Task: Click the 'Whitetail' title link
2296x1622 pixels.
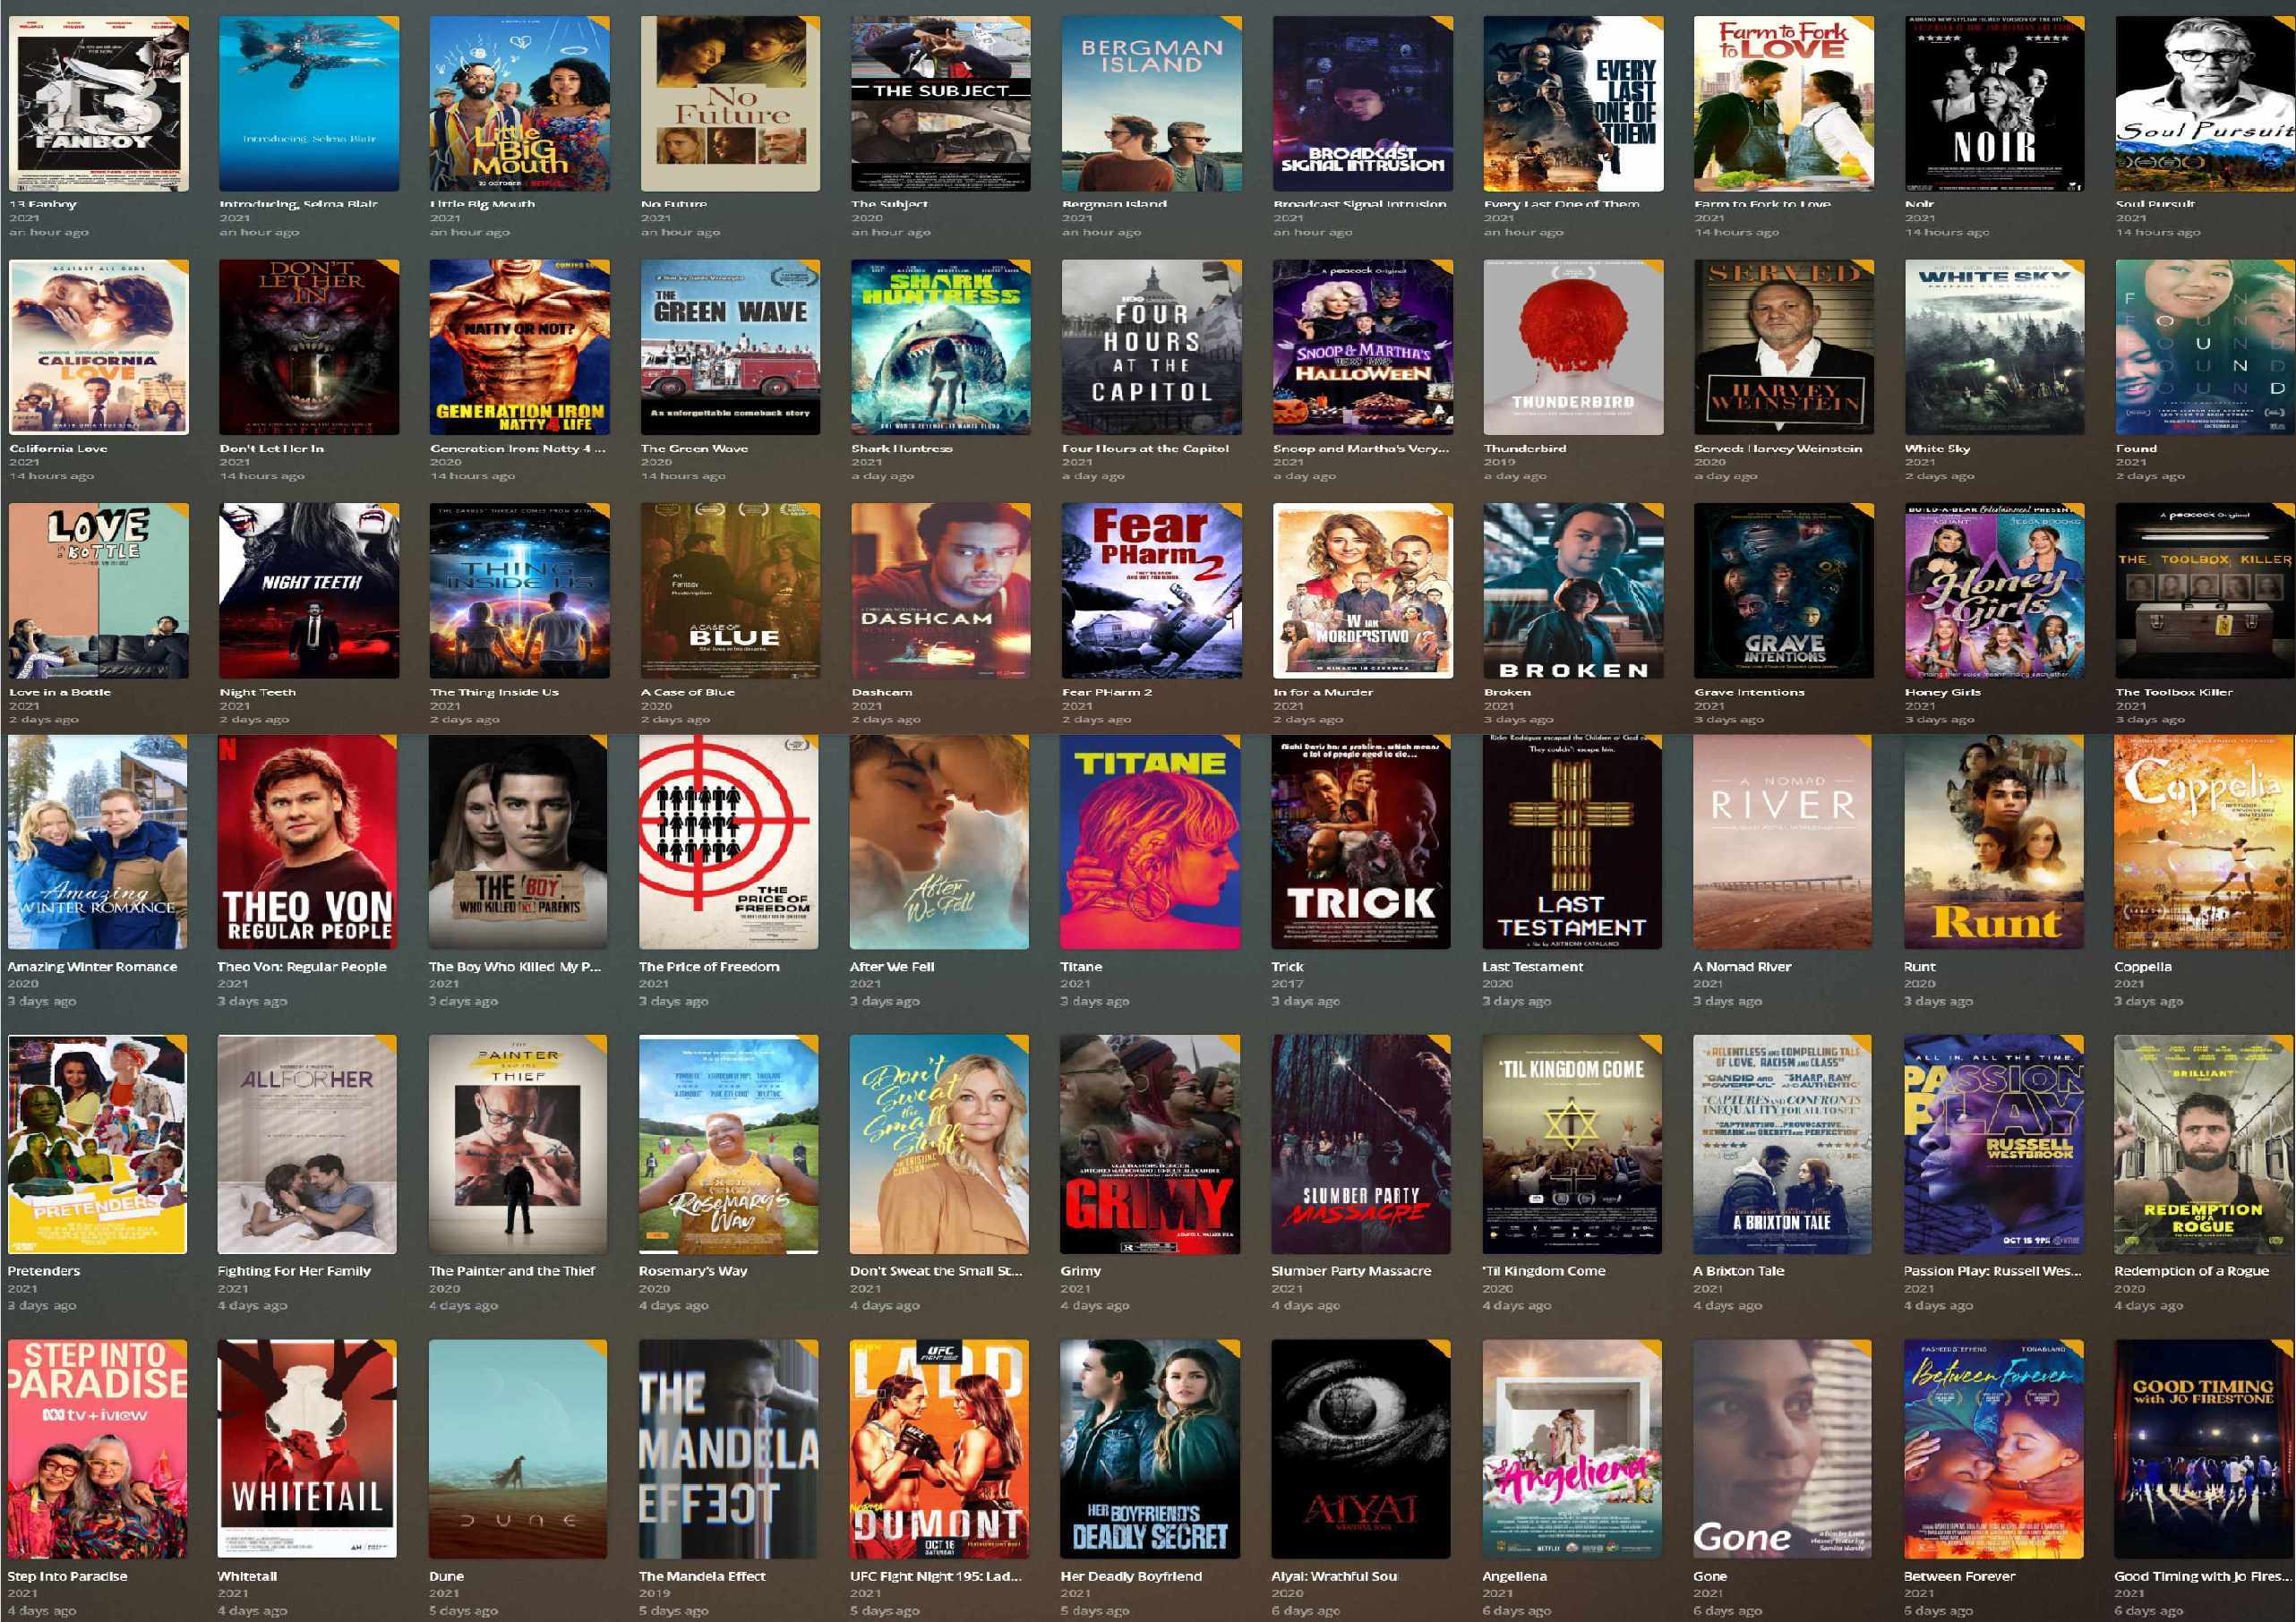Action: pos(247,1576)
